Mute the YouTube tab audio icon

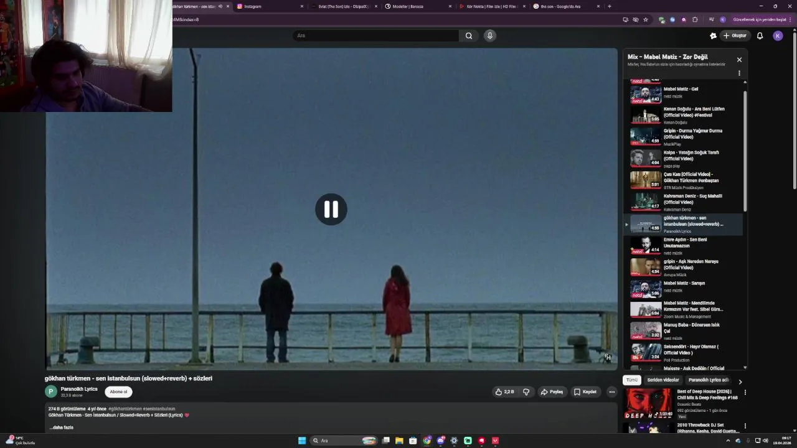pyautogui.click(x=220, y=6)
